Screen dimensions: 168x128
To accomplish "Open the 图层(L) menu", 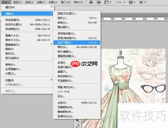I will (x=17, y=2).
